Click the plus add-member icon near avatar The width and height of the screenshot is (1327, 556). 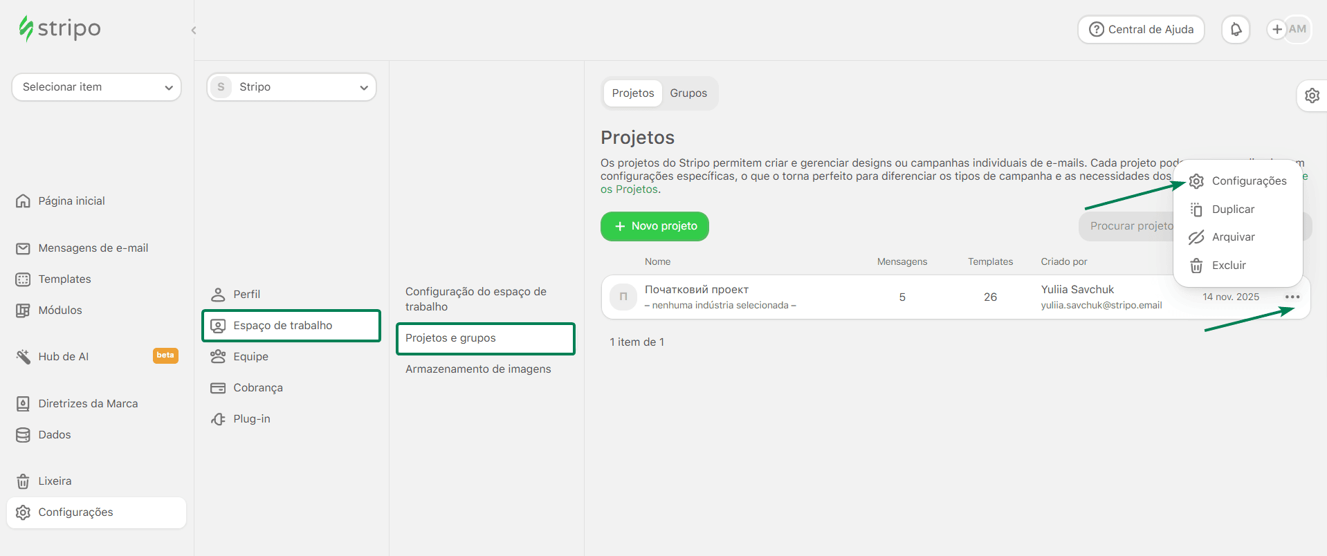[x=1277, y=29]
